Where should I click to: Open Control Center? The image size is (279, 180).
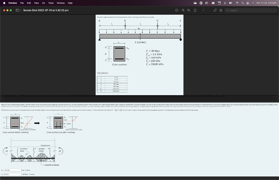[248, 3]
